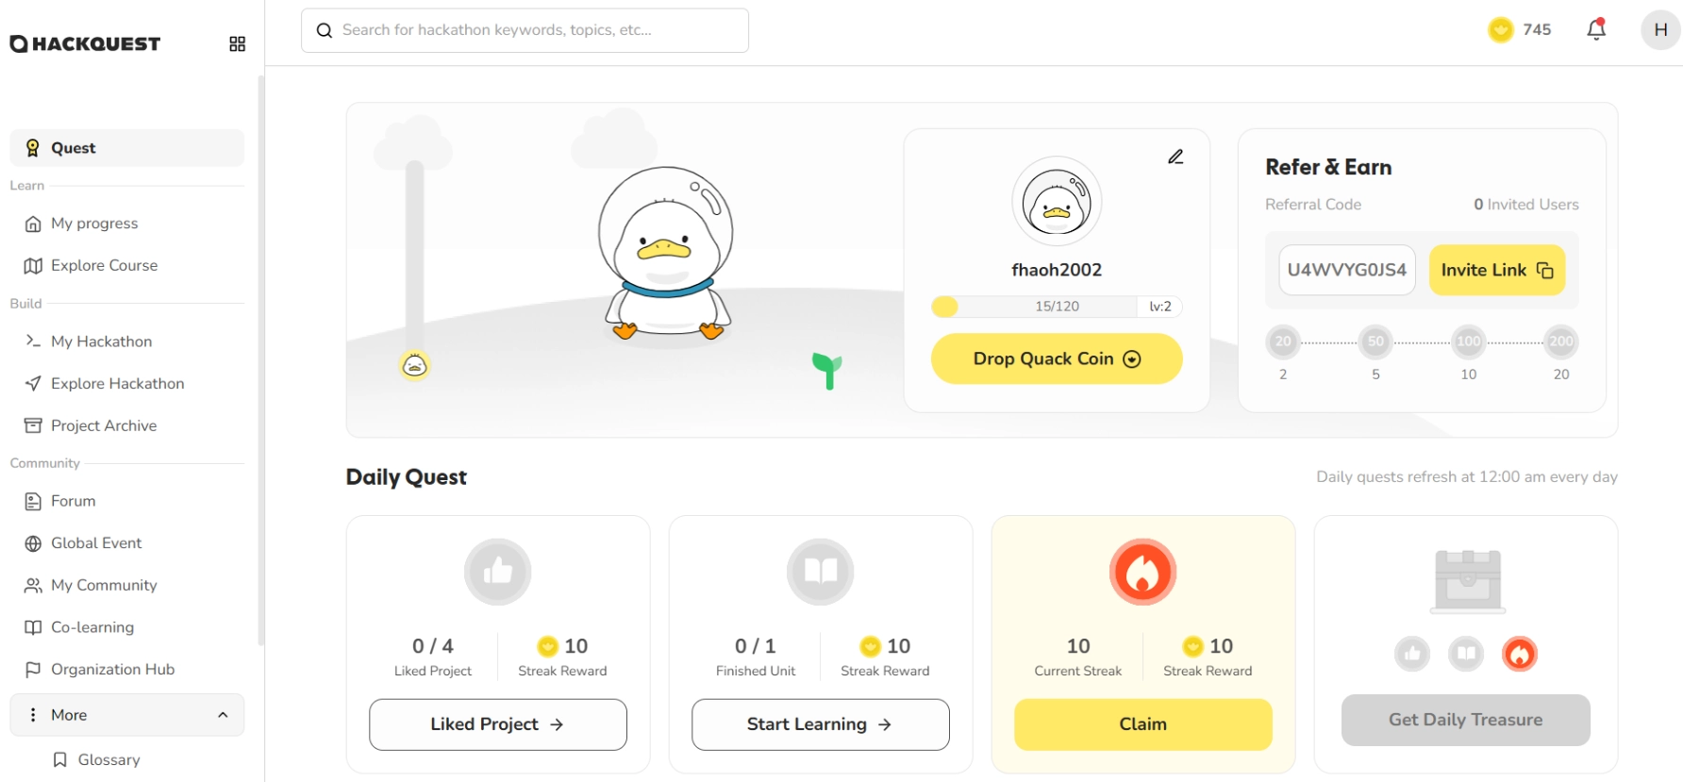
Task: Open the H user account menu
Action: tap(1660, 30)
